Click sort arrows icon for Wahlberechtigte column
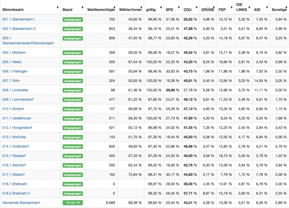 click(x=115, y=7)
